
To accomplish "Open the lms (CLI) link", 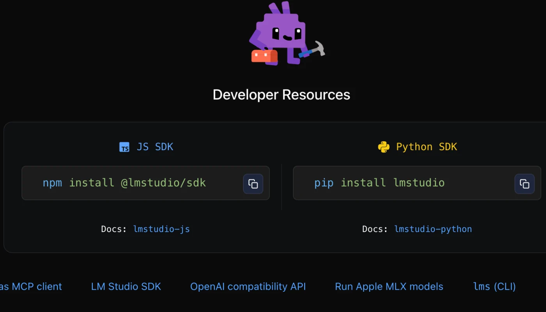I will 495,287.
